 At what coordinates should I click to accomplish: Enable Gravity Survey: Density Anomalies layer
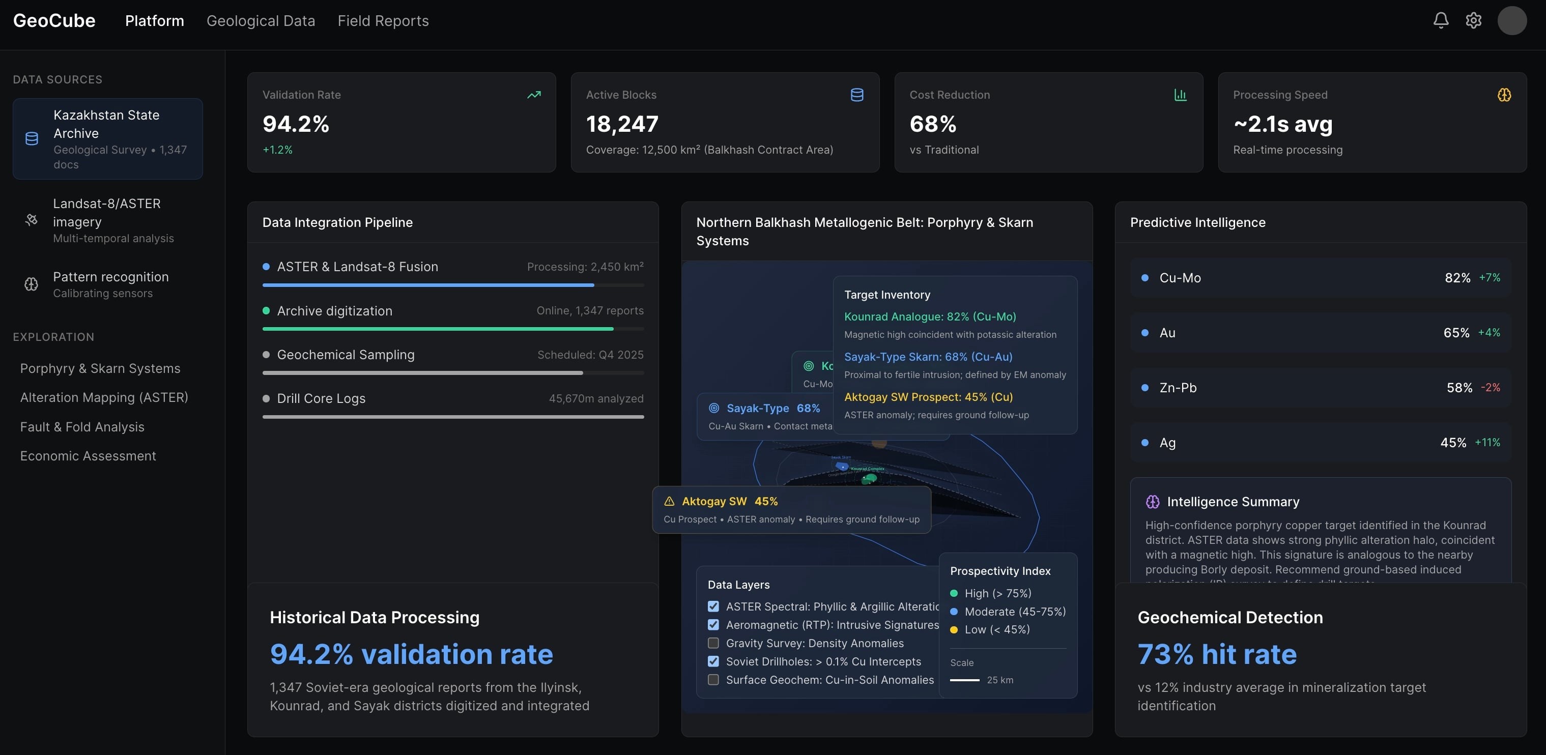pos(713,643)
